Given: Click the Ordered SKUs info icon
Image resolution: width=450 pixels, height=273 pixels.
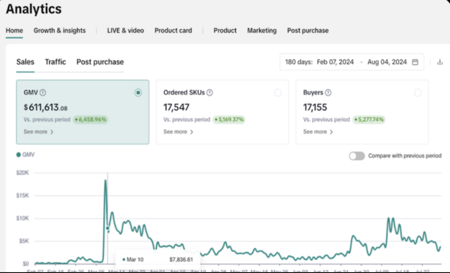Looking at the screenshot, I should [210, 92].
